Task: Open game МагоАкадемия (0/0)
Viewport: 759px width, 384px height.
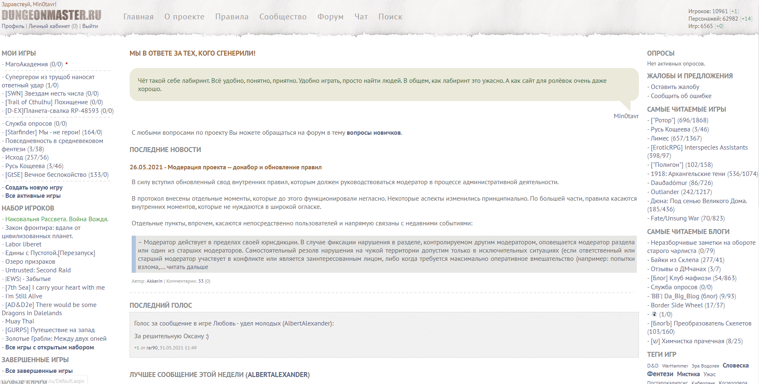Action: [x=34, y=64]
